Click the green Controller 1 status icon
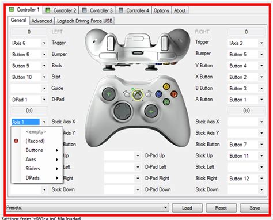This screenshot has width=273, height=220. (12, 9)
